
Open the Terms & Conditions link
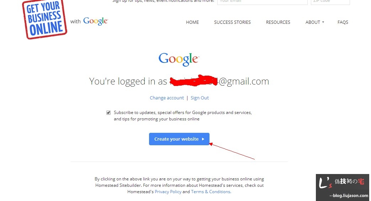tap(211, 192)
